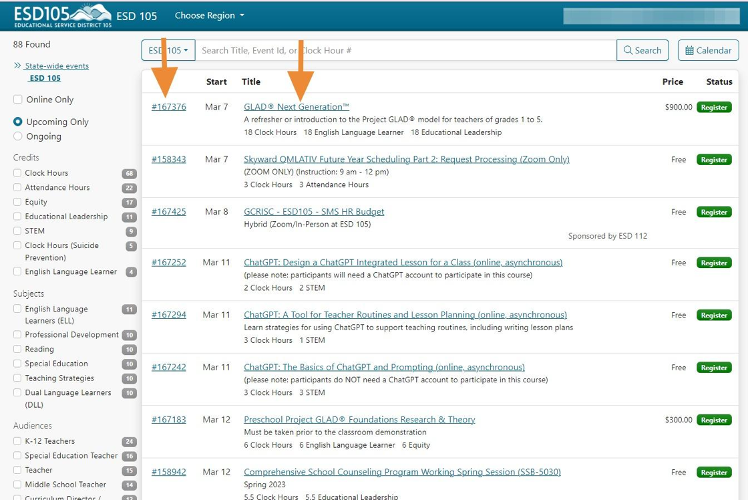Check English Language Learners (ELL) subject
Image resolution: width=748 pixels, height=500 pixels.
coord(17,309)
